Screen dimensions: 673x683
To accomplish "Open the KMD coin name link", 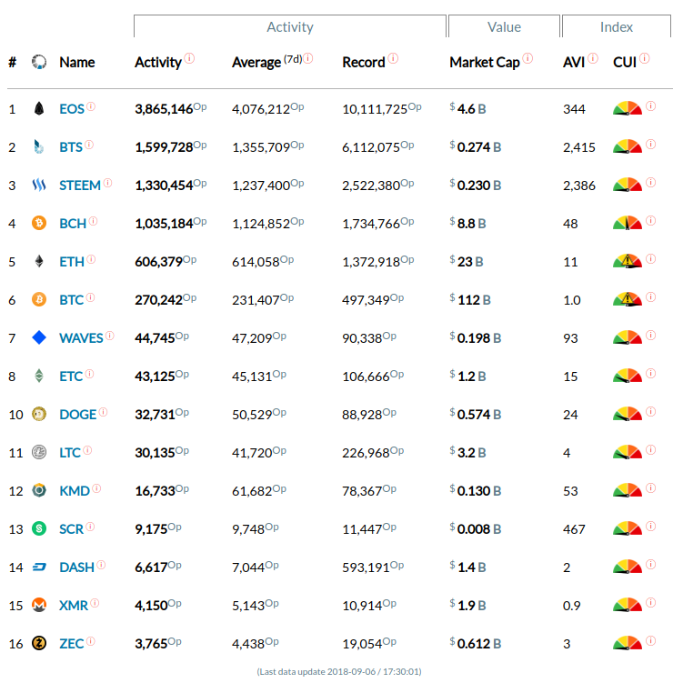I will (x=75, y=491).
